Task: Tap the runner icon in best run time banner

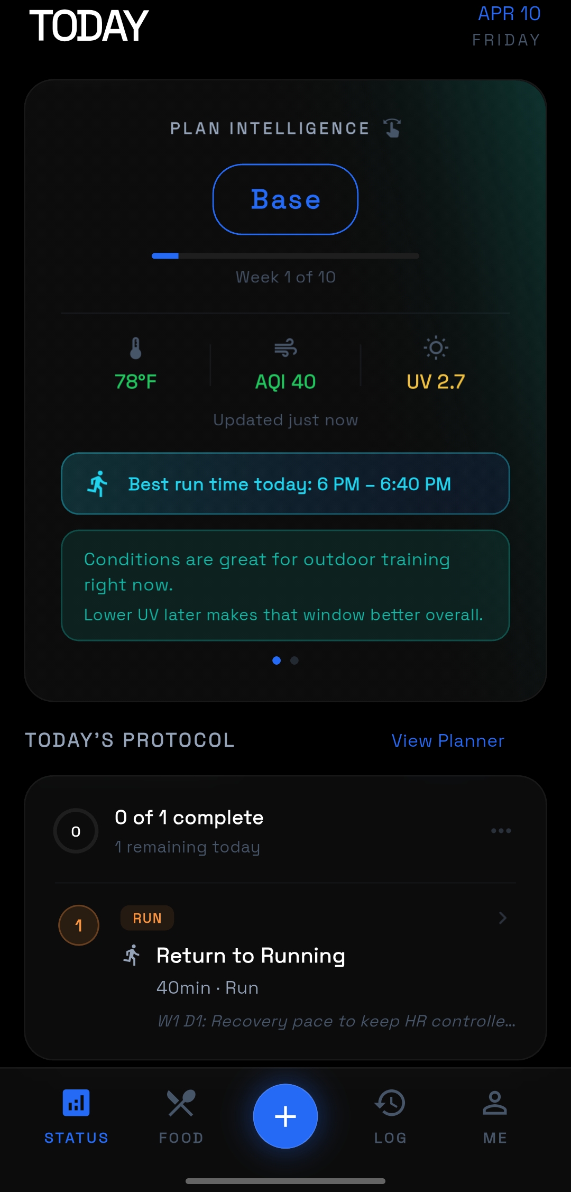Action: (98, 484)
